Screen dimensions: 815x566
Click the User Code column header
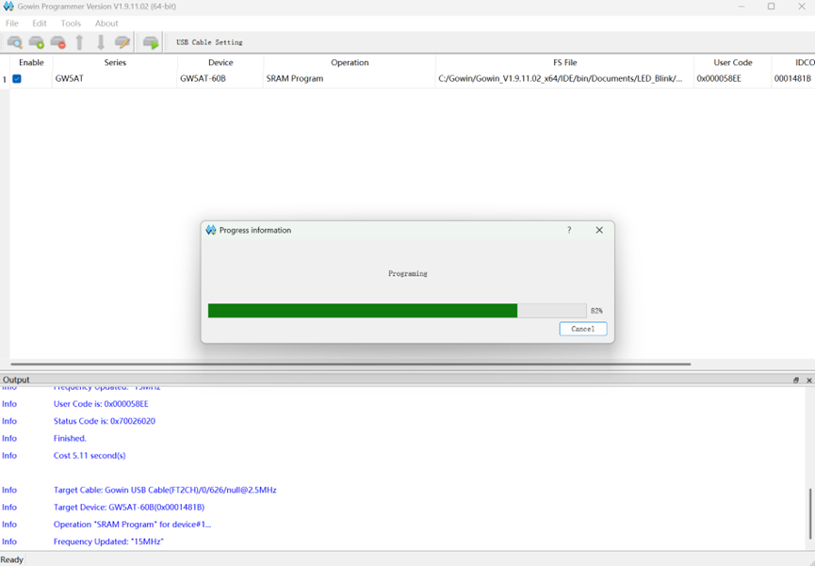tap(732, 62)
